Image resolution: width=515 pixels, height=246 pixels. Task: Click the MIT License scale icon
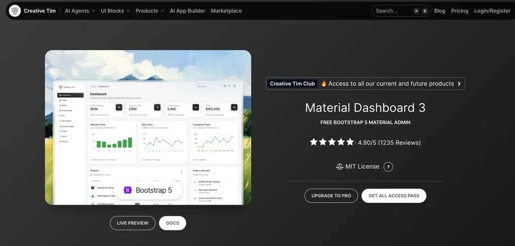[x=339, y=167]
